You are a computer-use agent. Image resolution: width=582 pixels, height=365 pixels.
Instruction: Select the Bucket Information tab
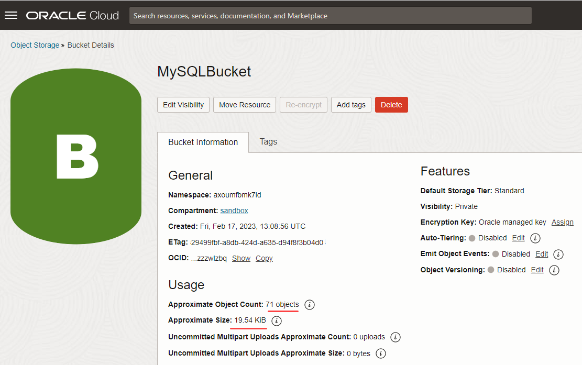pyautogui.click(x=203, y=142)
